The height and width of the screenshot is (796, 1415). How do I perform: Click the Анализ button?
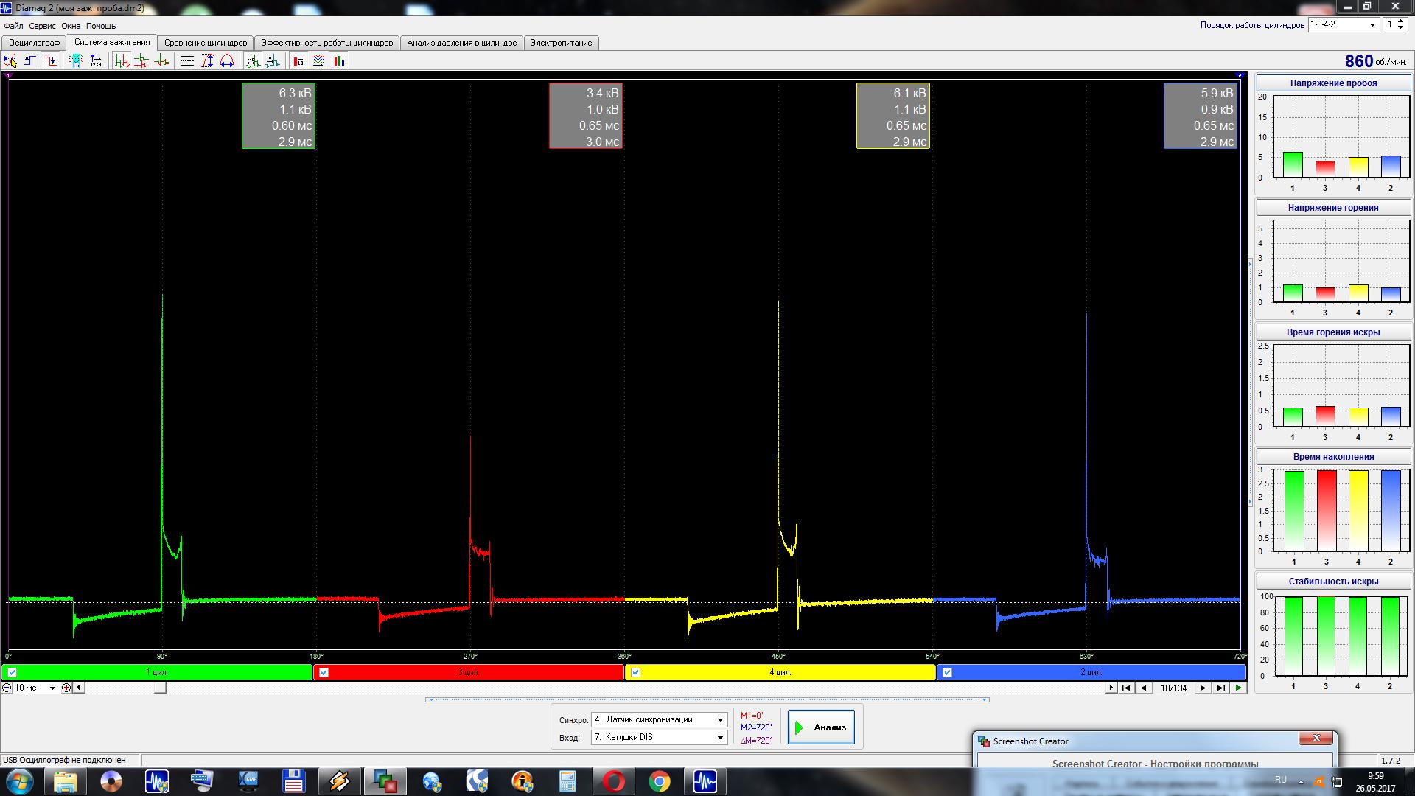821,727
